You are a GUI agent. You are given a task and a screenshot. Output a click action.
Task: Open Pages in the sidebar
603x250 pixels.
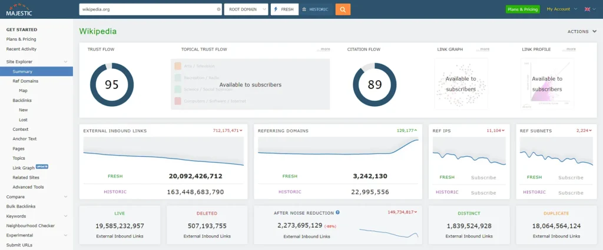click(x=18, y=149)
